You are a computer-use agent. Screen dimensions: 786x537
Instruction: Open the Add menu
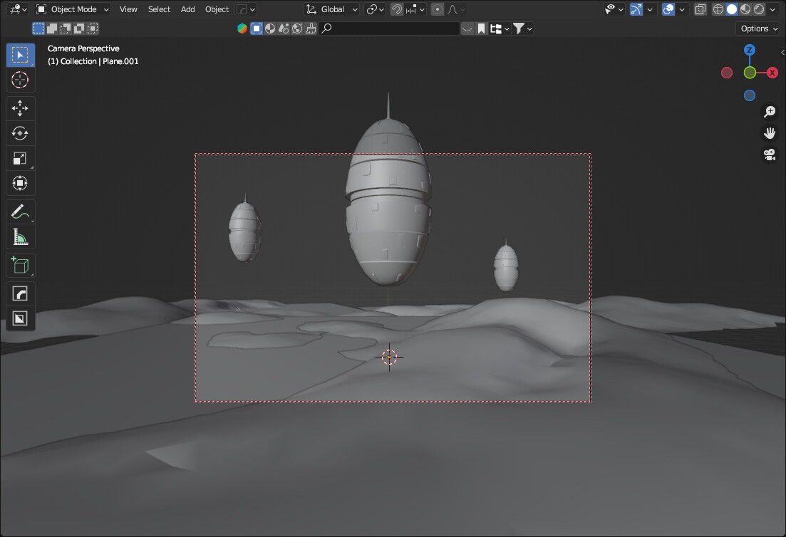click(x=187, y=9)
